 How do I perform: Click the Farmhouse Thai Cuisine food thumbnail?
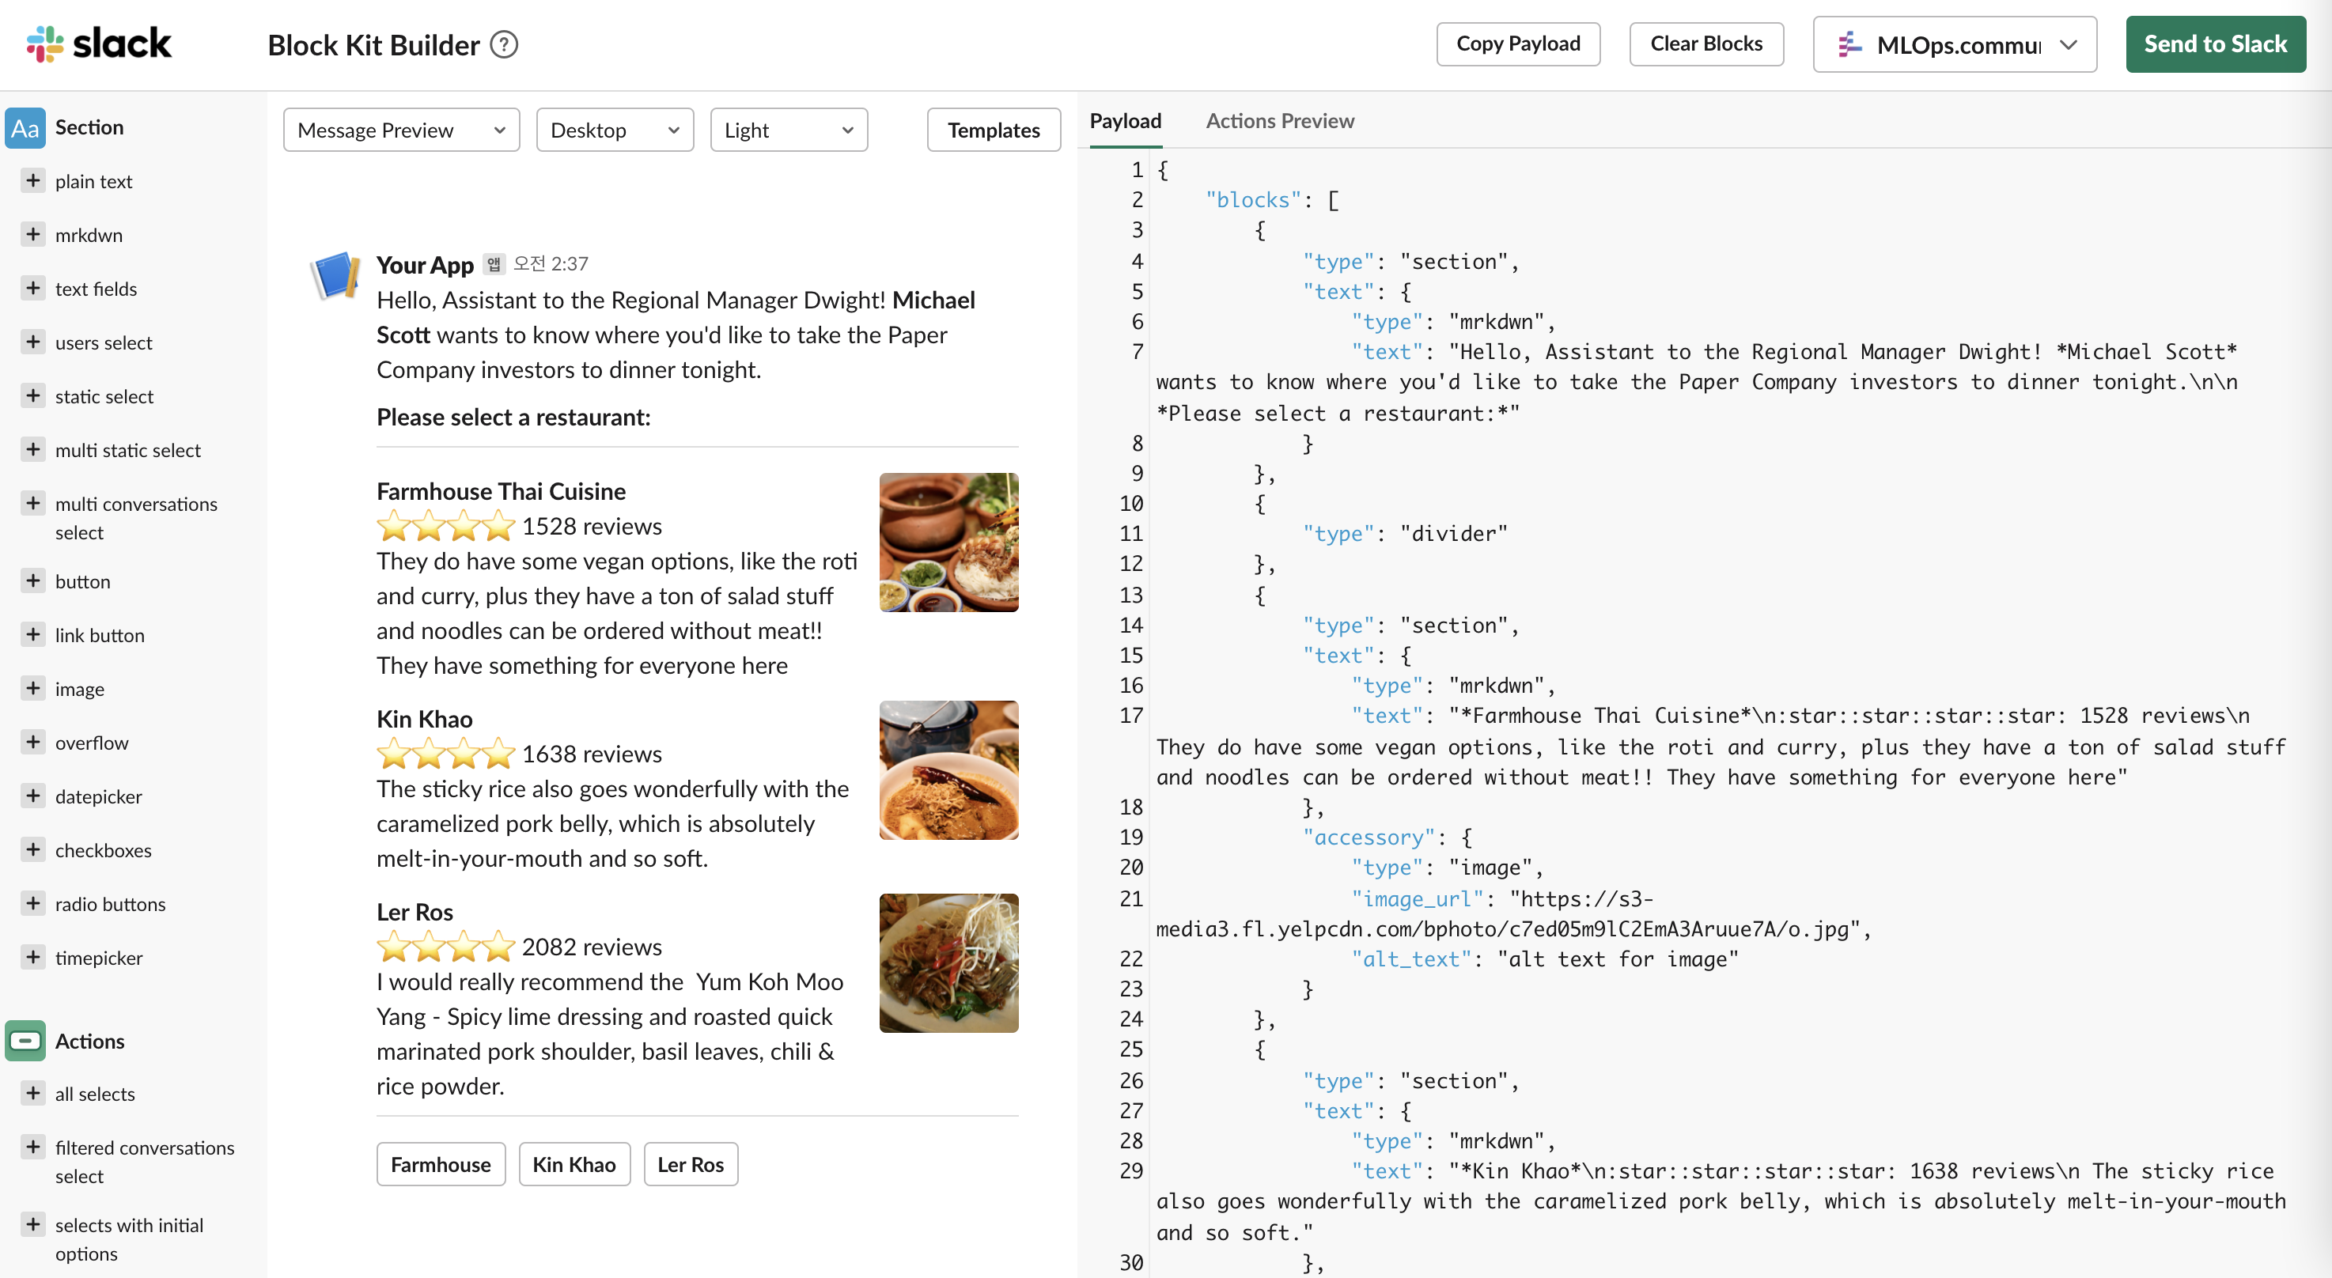(x=948, y=543)
